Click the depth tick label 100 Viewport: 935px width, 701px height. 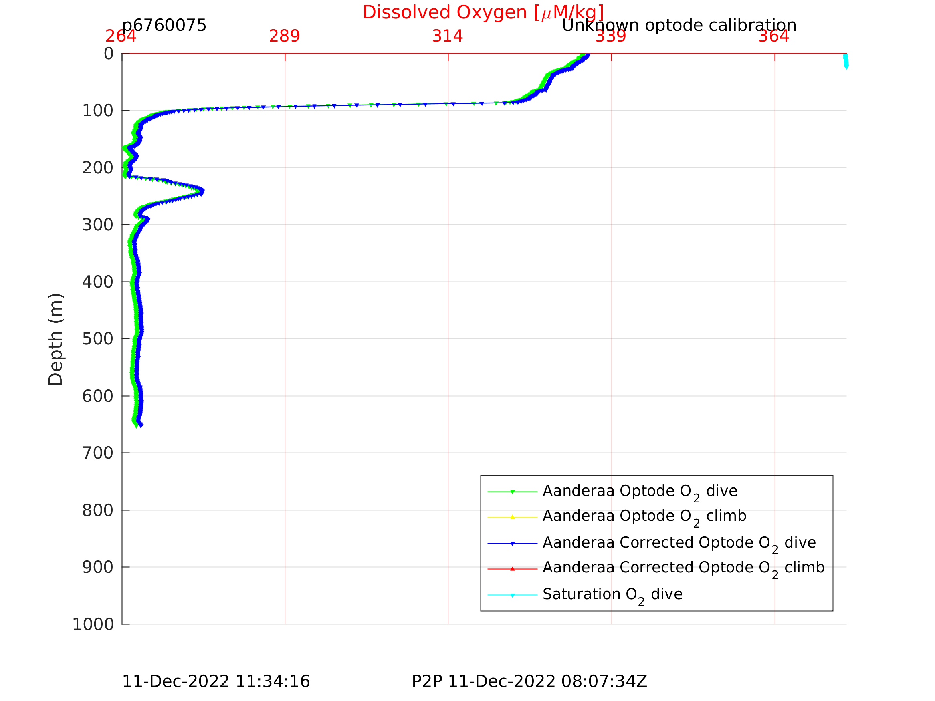pos(98,111)
